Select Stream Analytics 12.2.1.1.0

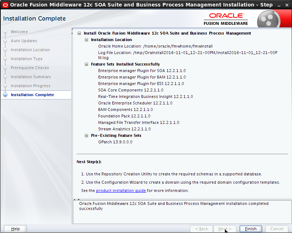pyautogui.click(x=125, y=129)
